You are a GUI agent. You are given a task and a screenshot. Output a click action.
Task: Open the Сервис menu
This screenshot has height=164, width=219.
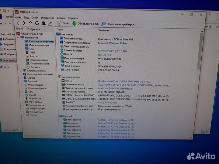(61, 18)
